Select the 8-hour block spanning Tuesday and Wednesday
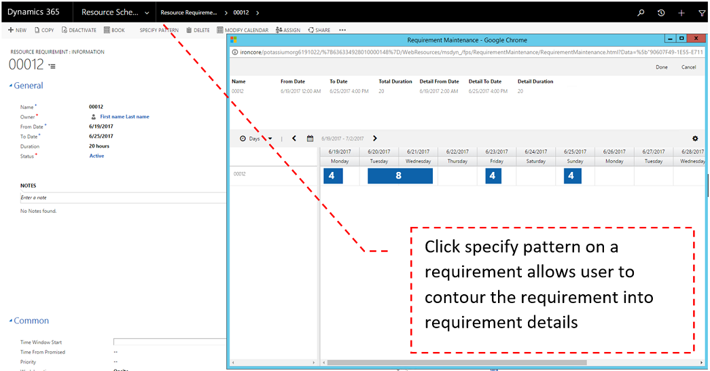The width and height of the screenshot is (710, 371). point(400,176)
